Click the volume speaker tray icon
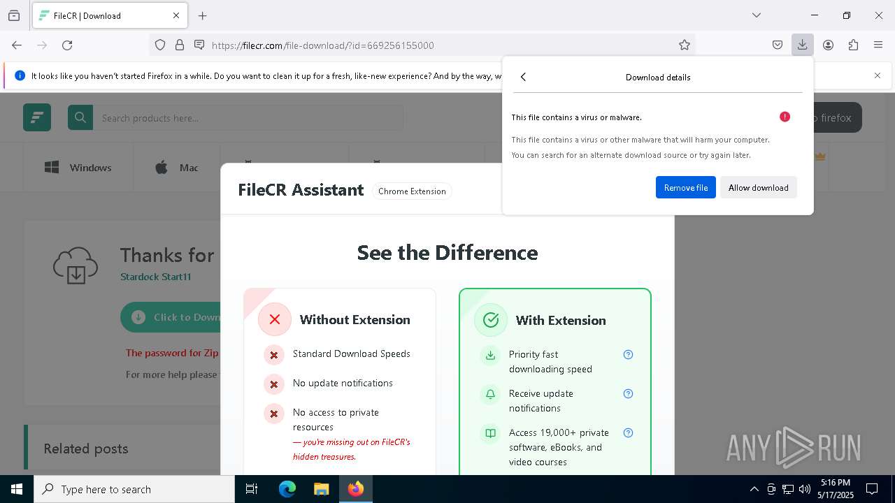 point(805,489)
